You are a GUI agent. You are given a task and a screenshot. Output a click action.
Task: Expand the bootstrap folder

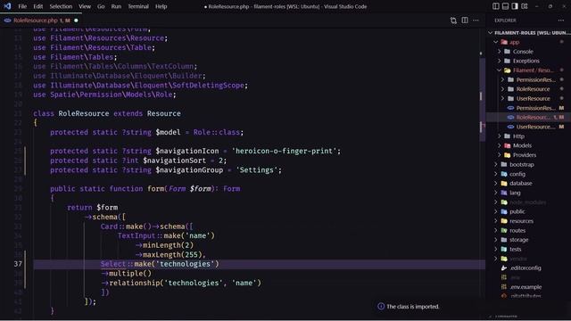click(x=496, y=164)
